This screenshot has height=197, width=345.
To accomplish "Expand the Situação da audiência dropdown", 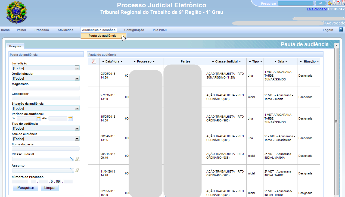I will (x=77, y=108).
